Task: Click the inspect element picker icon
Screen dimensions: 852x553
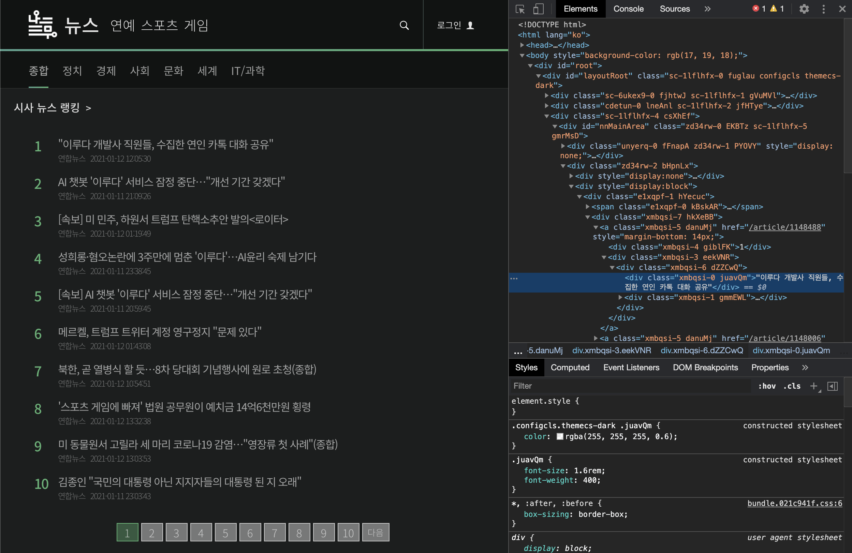Action: pyautogui.click(x=520, y=9)
